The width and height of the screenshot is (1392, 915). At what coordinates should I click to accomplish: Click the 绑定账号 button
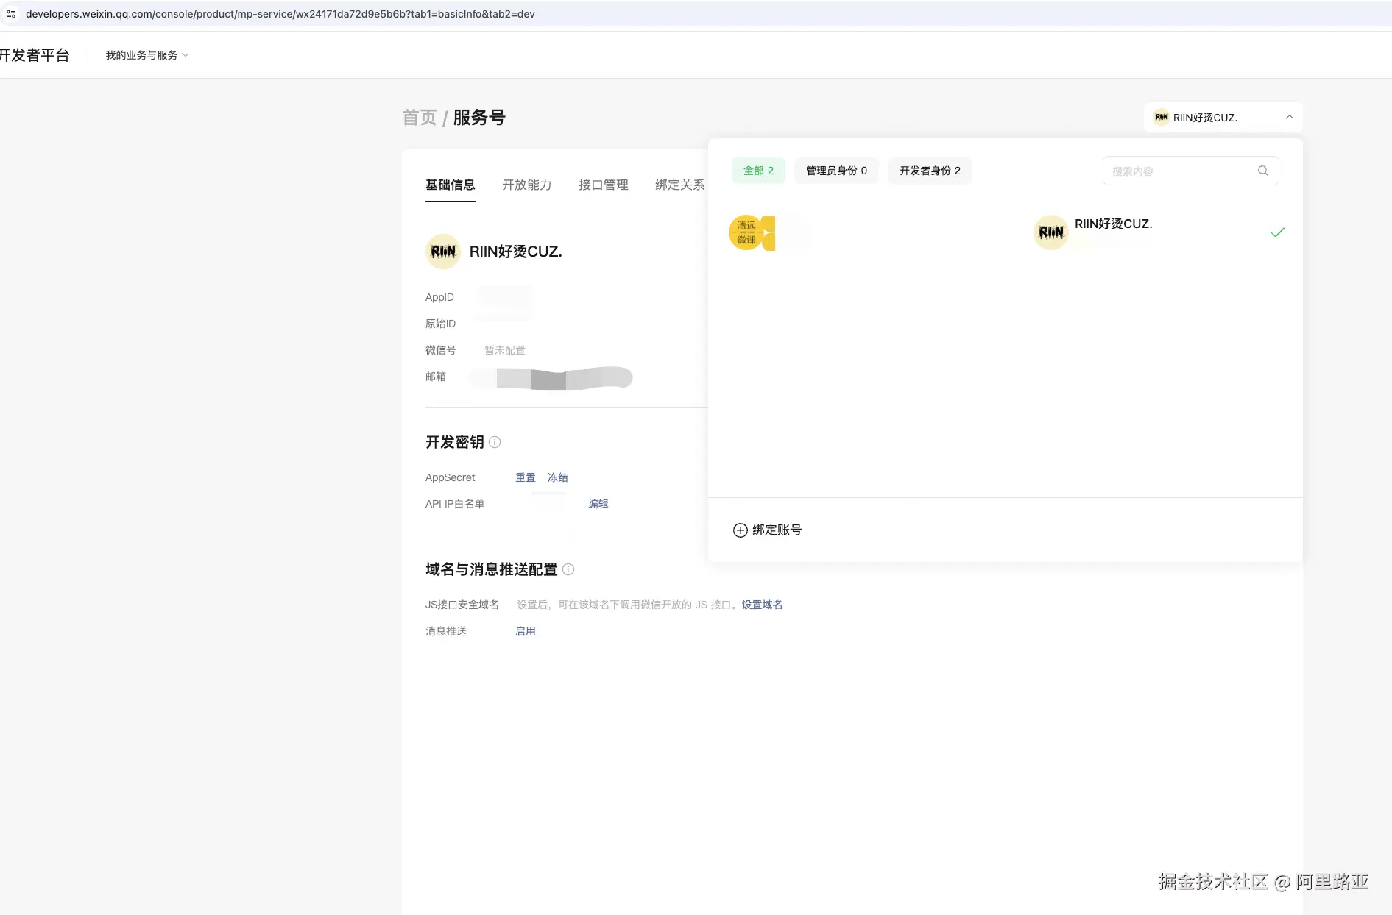(x=767, y=530)
